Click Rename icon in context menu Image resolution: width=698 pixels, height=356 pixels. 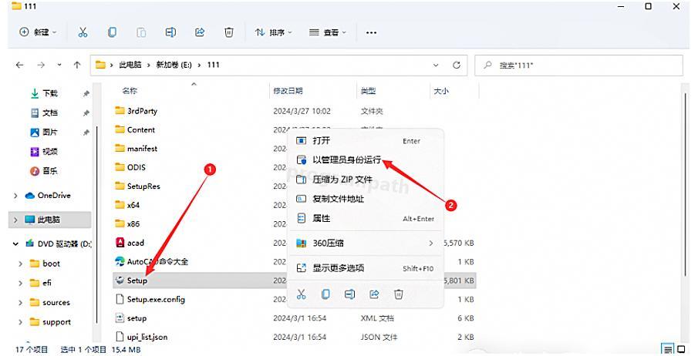(350, 294)
